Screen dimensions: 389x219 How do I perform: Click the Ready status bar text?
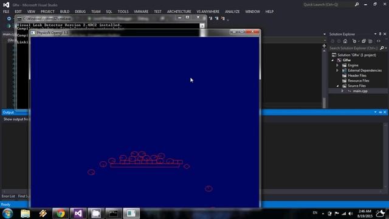(x=5, y=204)
